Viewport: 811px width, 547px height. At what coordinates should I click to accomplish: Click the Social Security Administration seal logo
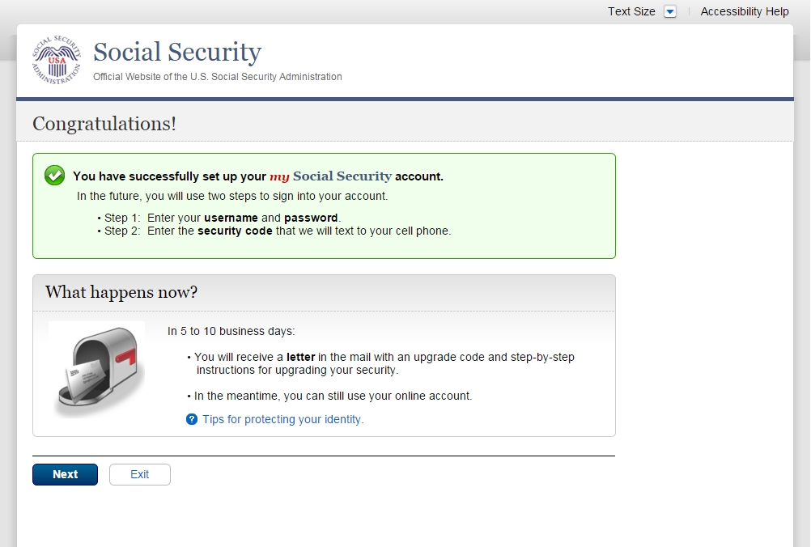57,60
